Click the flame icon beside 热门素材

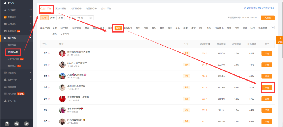pyautogui.click(x=5, y=10)
